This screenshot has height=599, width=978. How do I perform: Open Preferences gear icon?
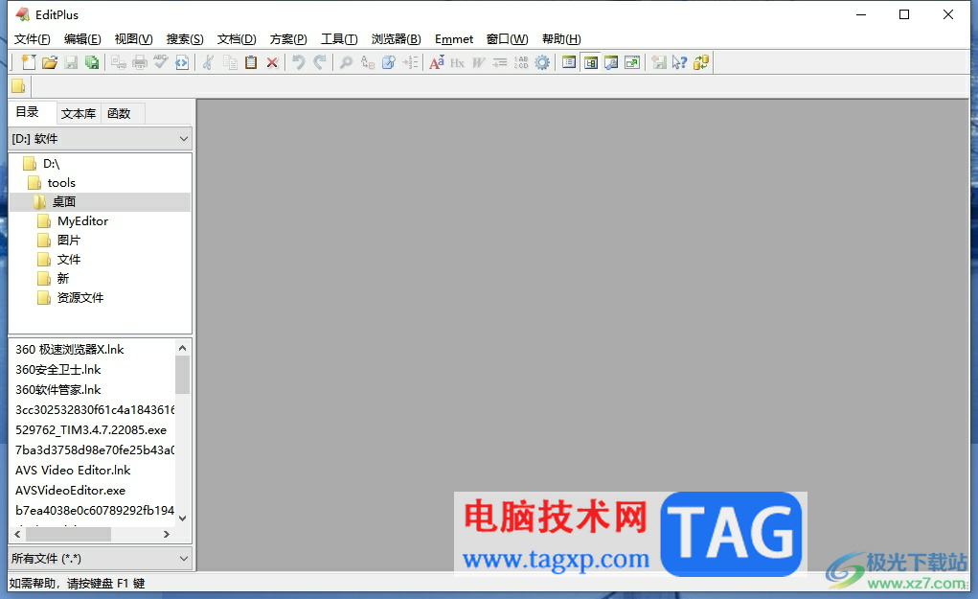(x=542, y=62)
